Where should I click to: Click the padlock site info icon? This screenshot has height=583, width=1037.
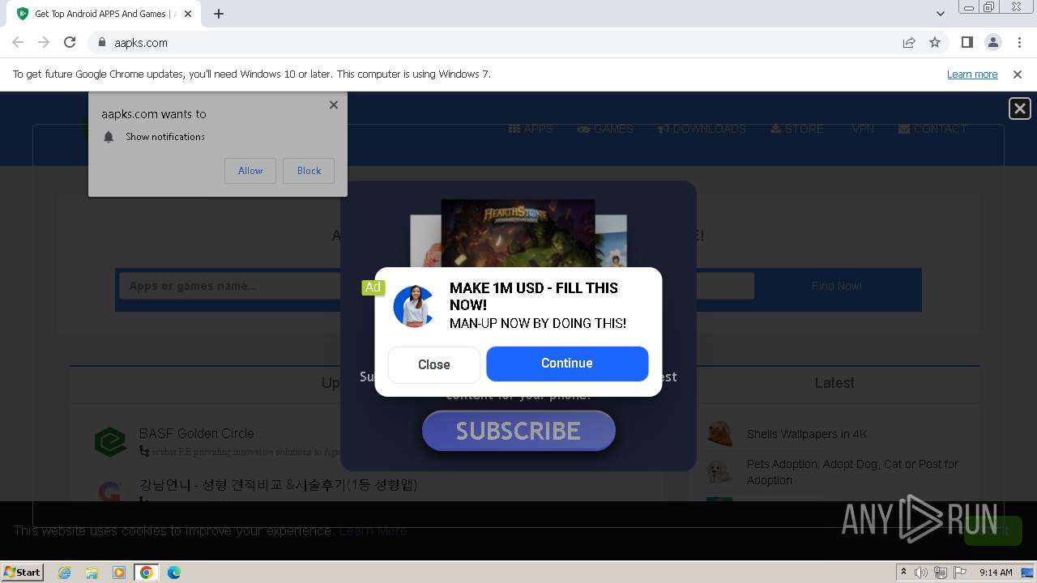tap(102, 42)
